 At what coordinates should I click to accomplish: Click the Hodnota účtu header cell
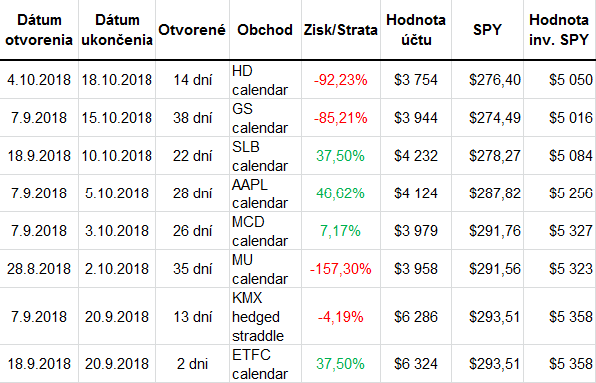pos(416,30)
